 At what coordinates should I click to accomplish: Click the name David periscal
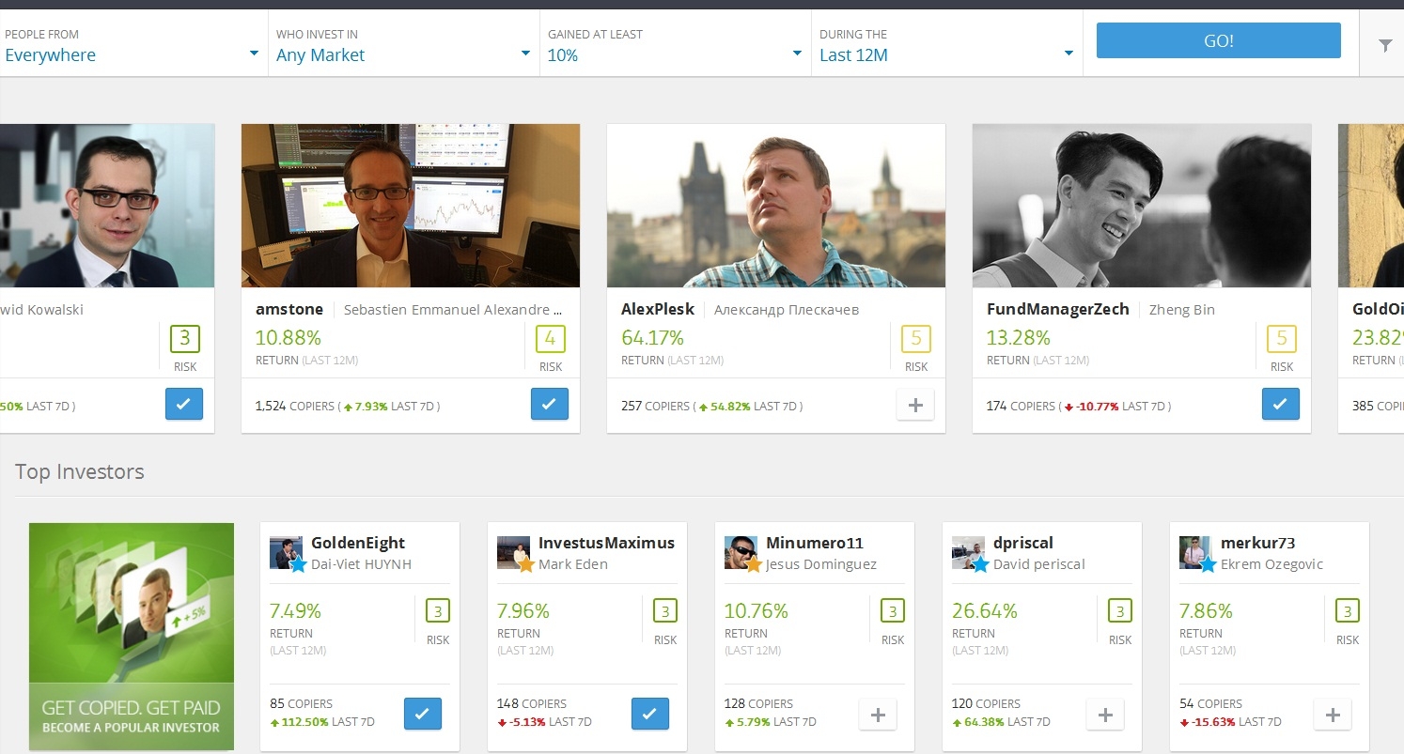[1039, 564]
